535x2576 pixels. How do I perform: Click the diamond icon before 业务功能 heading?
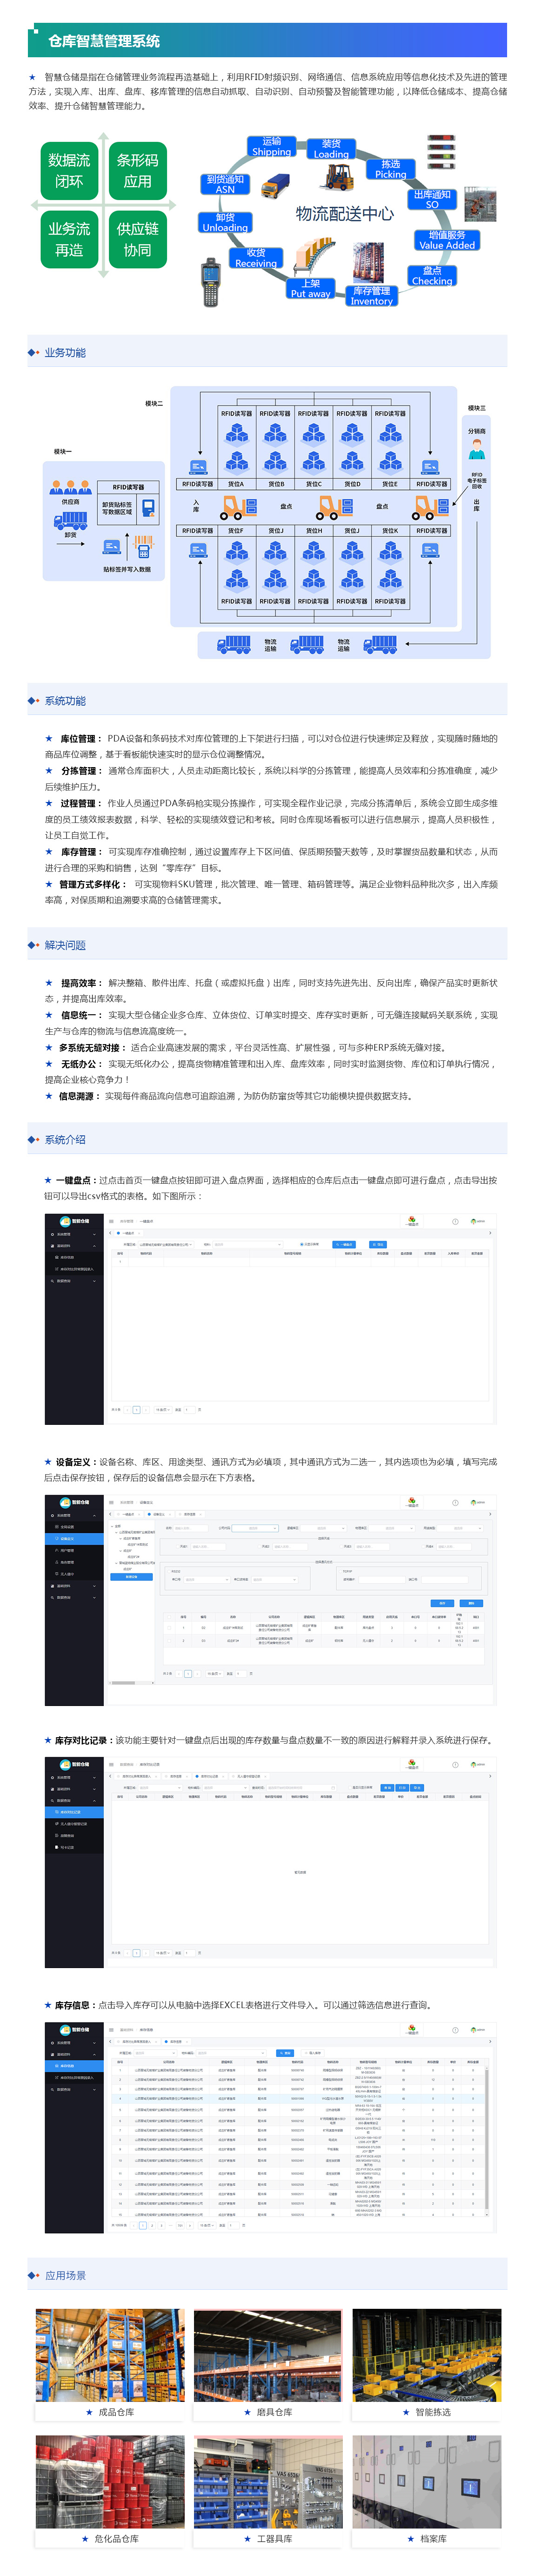[34, 353]
